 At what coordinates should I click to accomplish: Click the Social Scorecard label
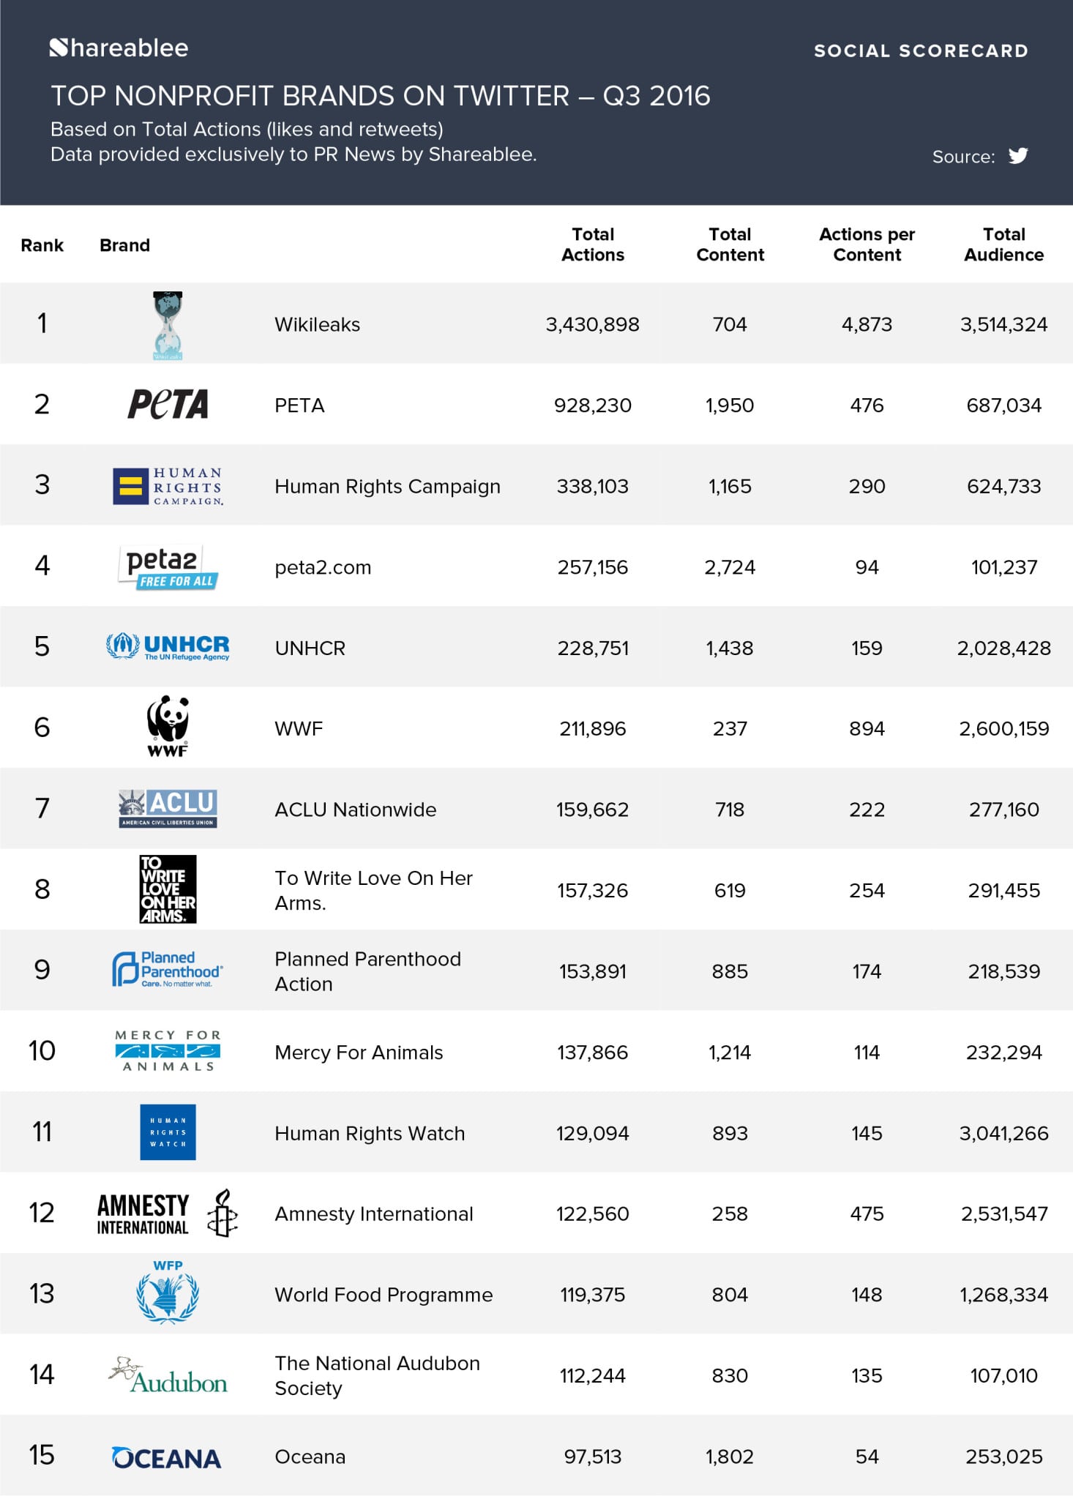(921, 51)
